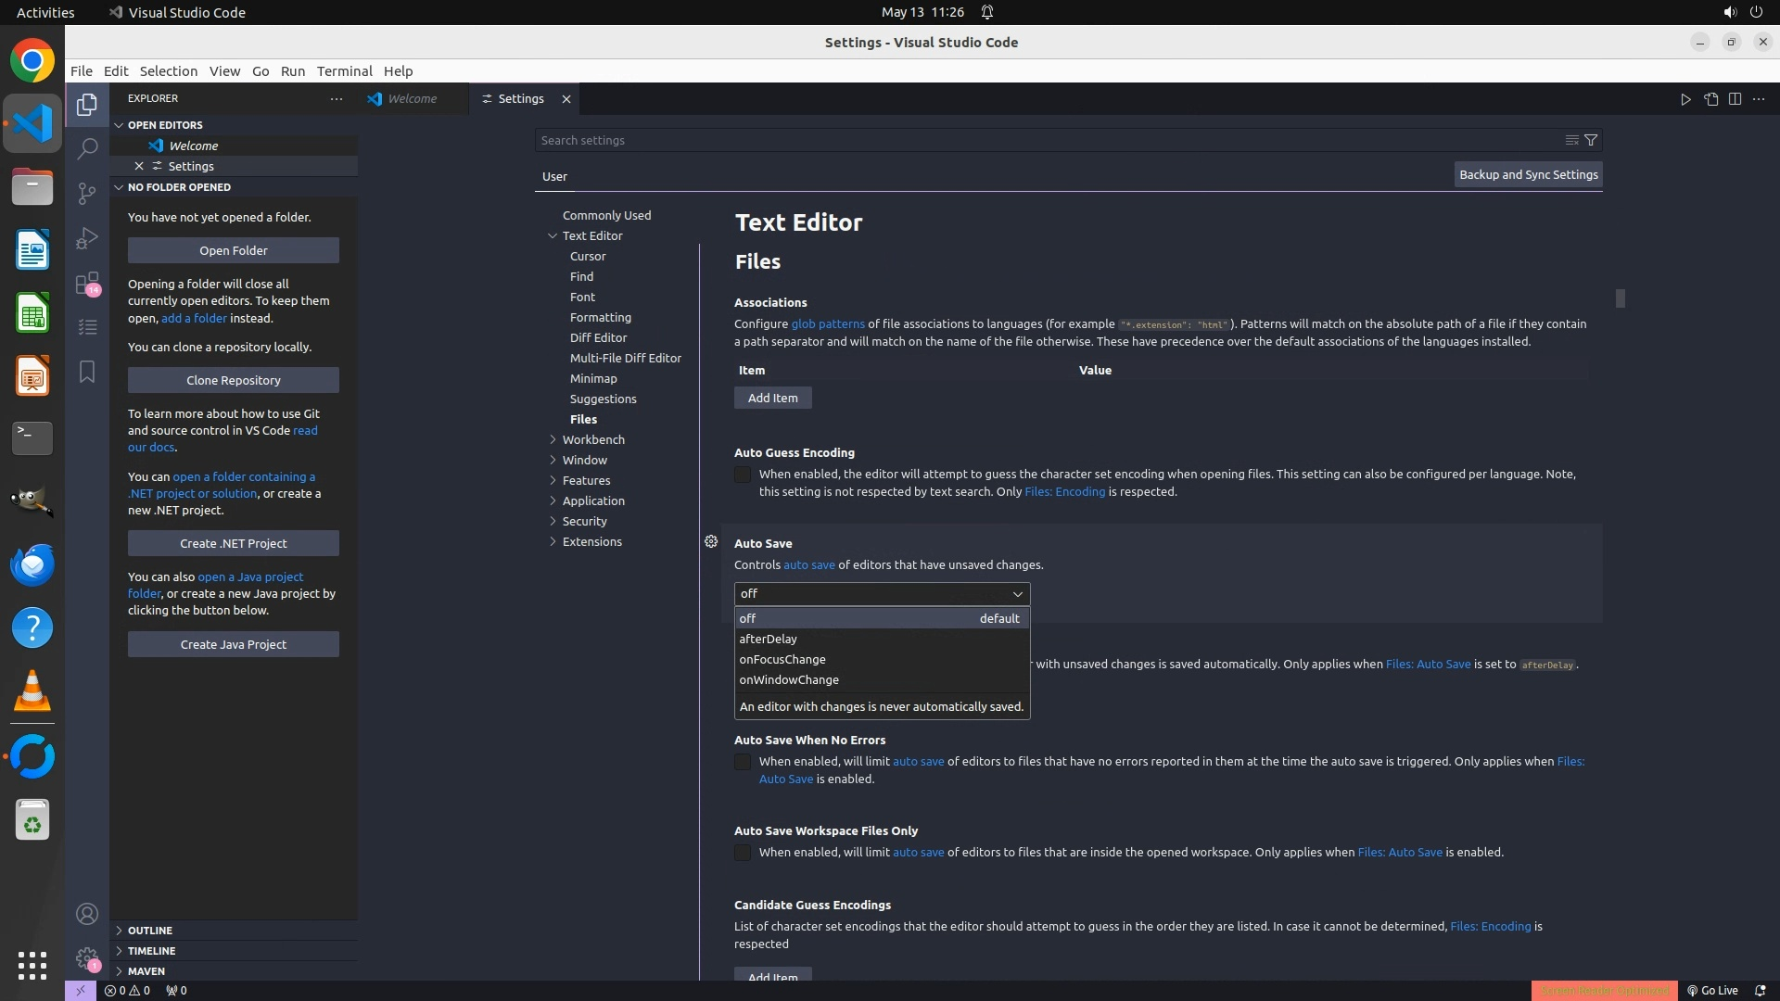Click the Backup and Sync Settings button

1528,174
